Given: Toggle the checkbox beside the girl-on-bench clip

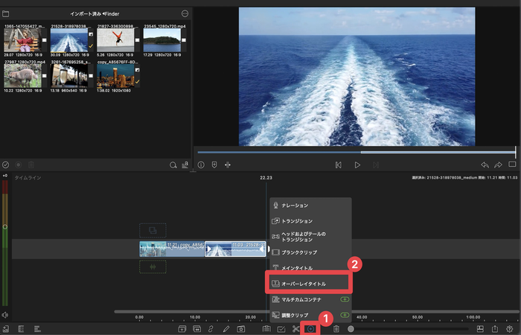Looking at the screenshot, I should pos(42,39).
